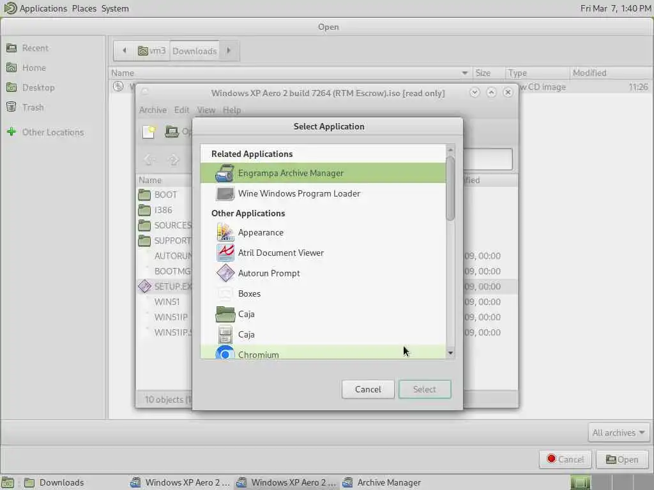Click the Downloads path breadcrumb
The width and height of the screenshot is (654, 490).
click(194, 51)
